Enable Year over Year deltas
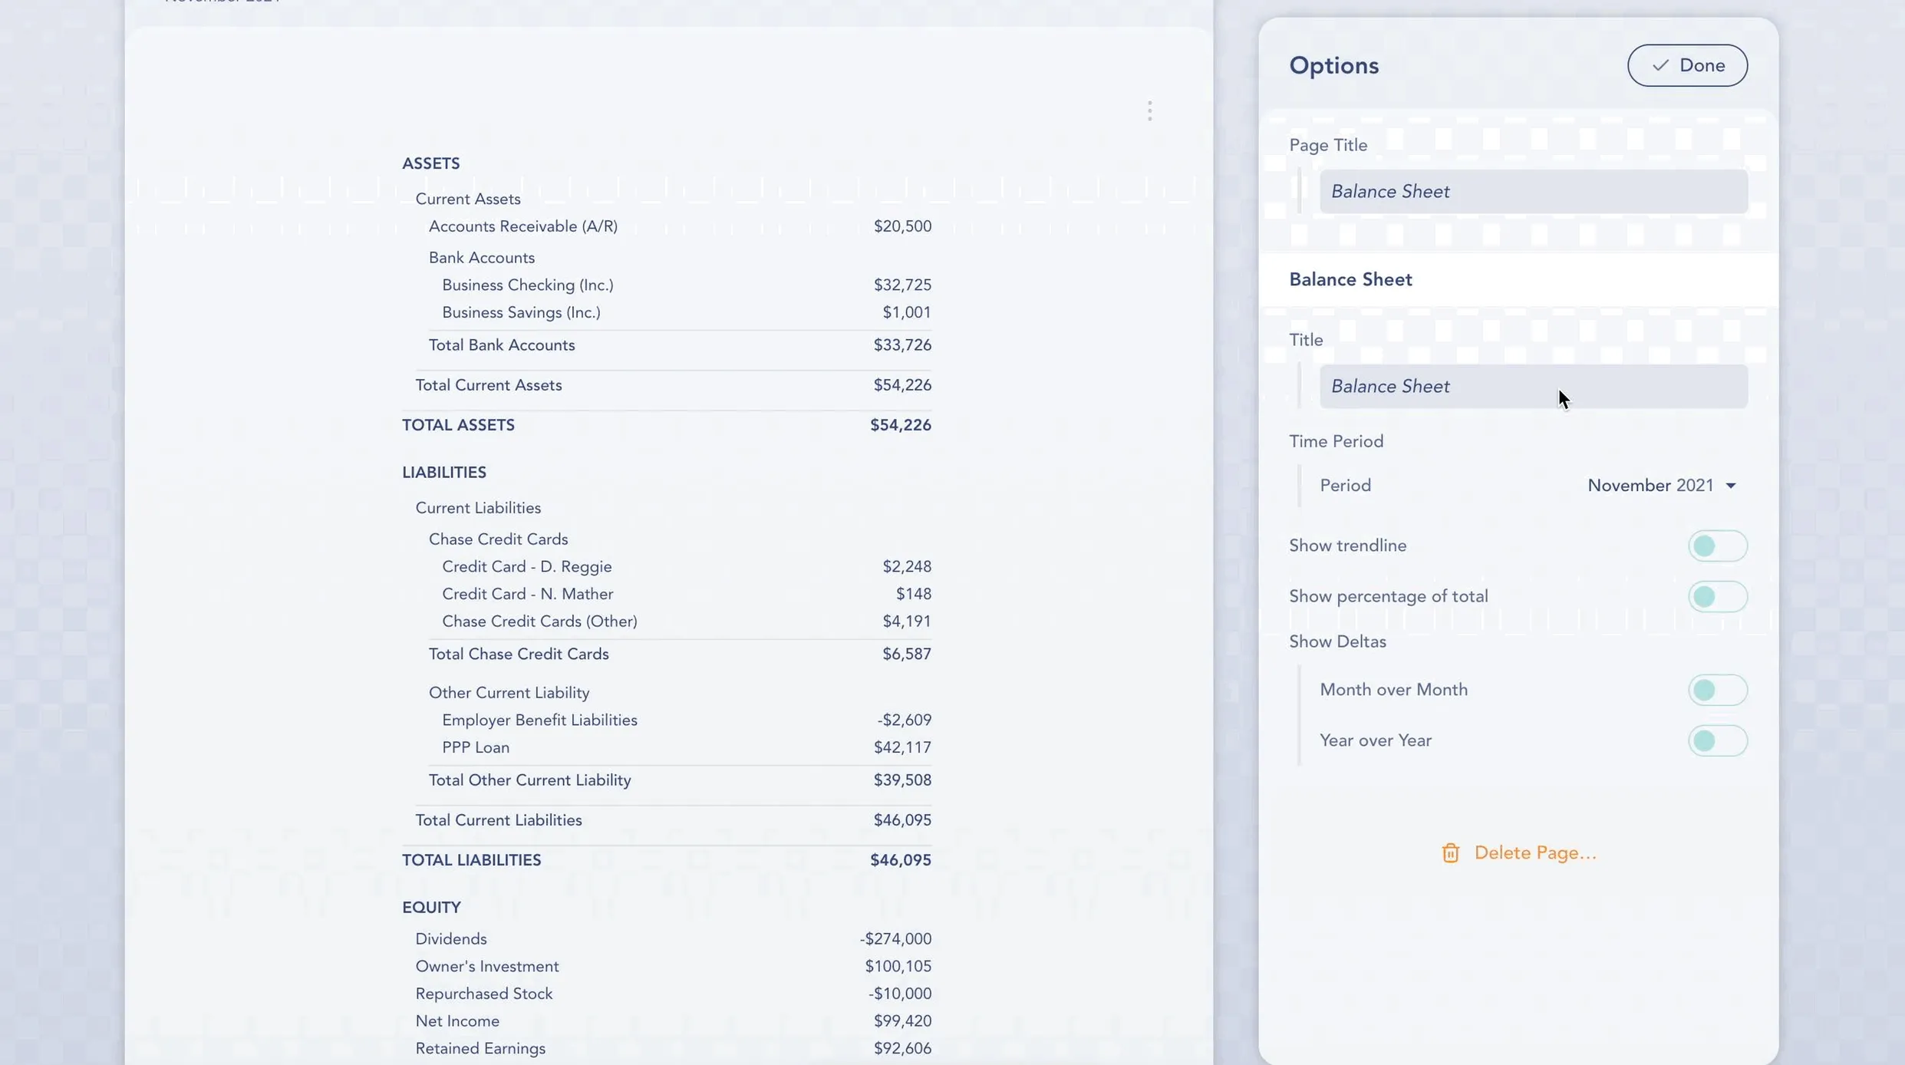Screen dimensions: 1905x1065 tap(1717, 741)
